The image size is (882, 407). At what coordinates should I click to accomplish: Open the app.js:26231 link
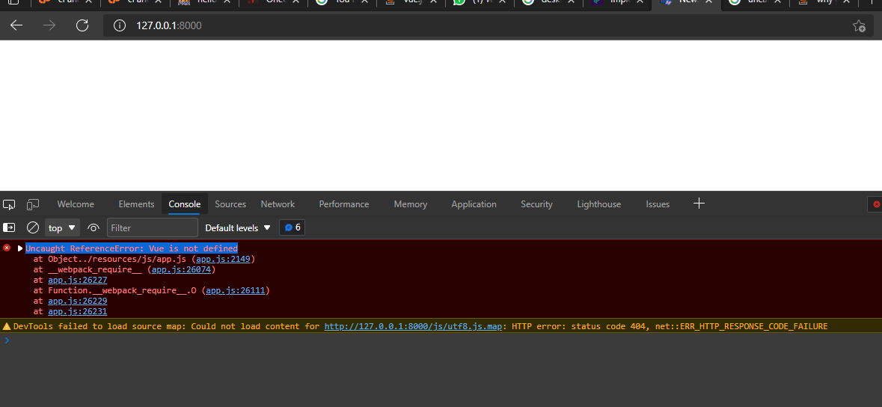tap(78, 311)
